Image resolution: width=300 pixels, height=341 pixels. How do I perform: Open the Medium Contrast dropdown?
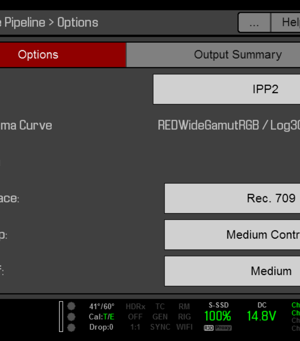pos(232,235)
